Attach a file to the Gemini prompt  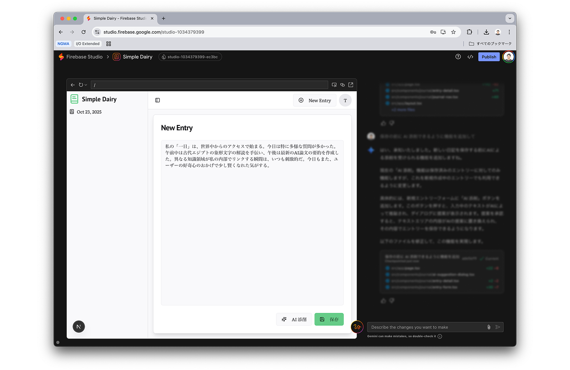488,327
